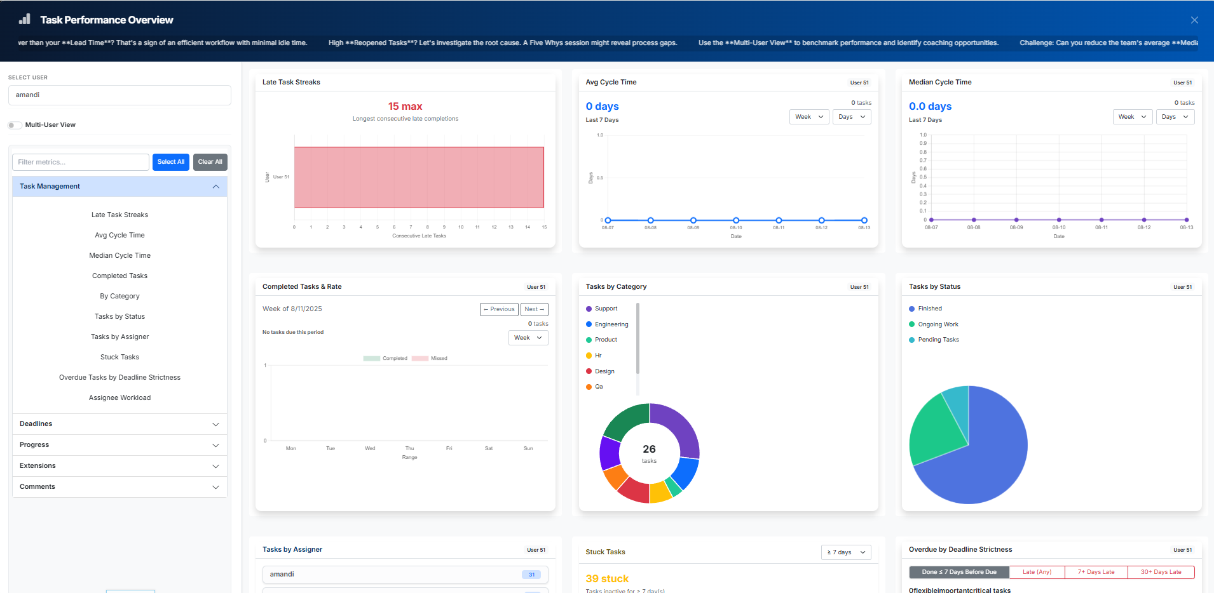Image resolution: width=1214 pixels, height=593 pixels.
Task: Go to the Previous week
Action: (499, 309)
